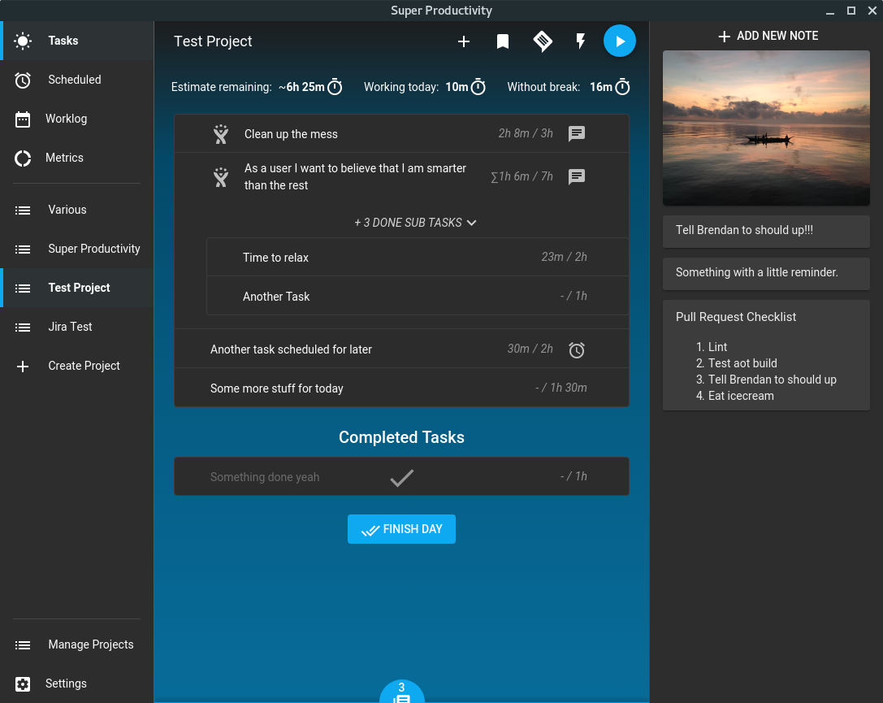Viewport: 883px width, 703px height.
Task: Expand the '+ 3 DONE SUB TASKS' section
Action: tap(415, 222)
